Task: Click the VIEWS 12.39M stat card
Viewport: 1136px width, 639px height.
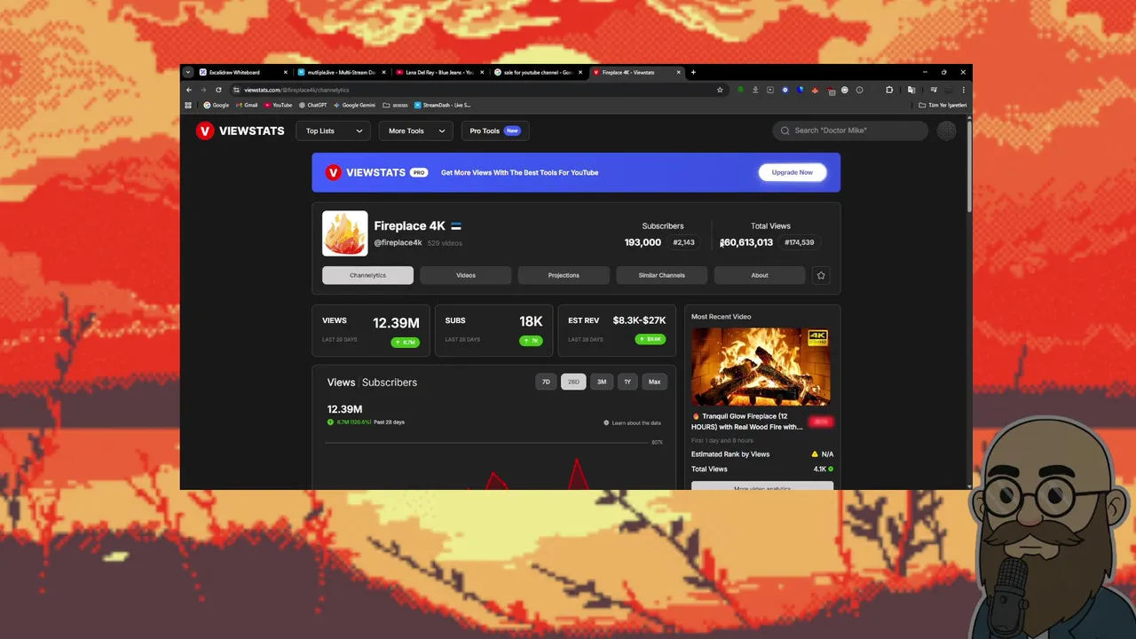Action: coord(371,330)
